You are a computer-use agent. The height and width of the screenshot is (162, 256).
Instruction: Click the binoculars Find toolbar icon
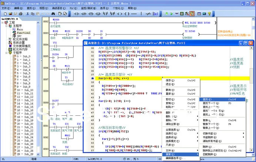(x=53, y=14)
